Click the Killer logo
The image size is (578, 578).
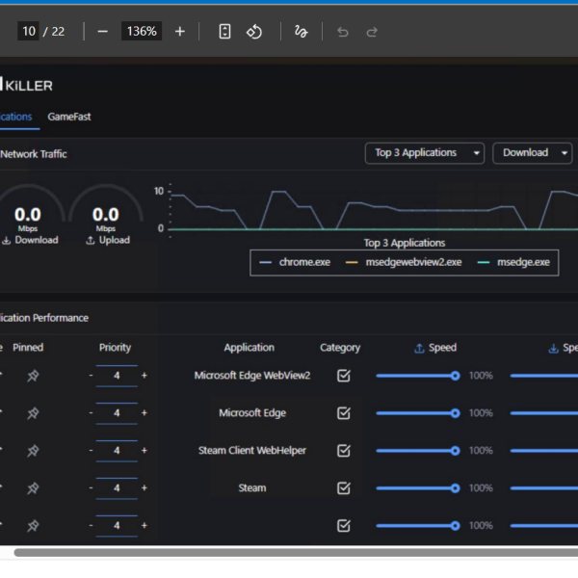tap(27, 85)
